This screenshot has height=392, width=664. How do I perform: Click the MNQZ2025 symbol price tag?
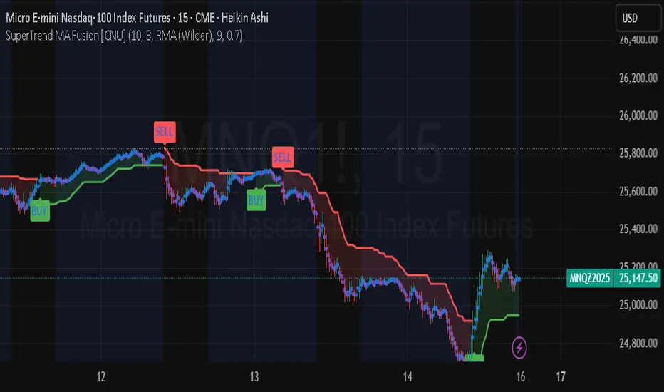(x=589, y=278)
